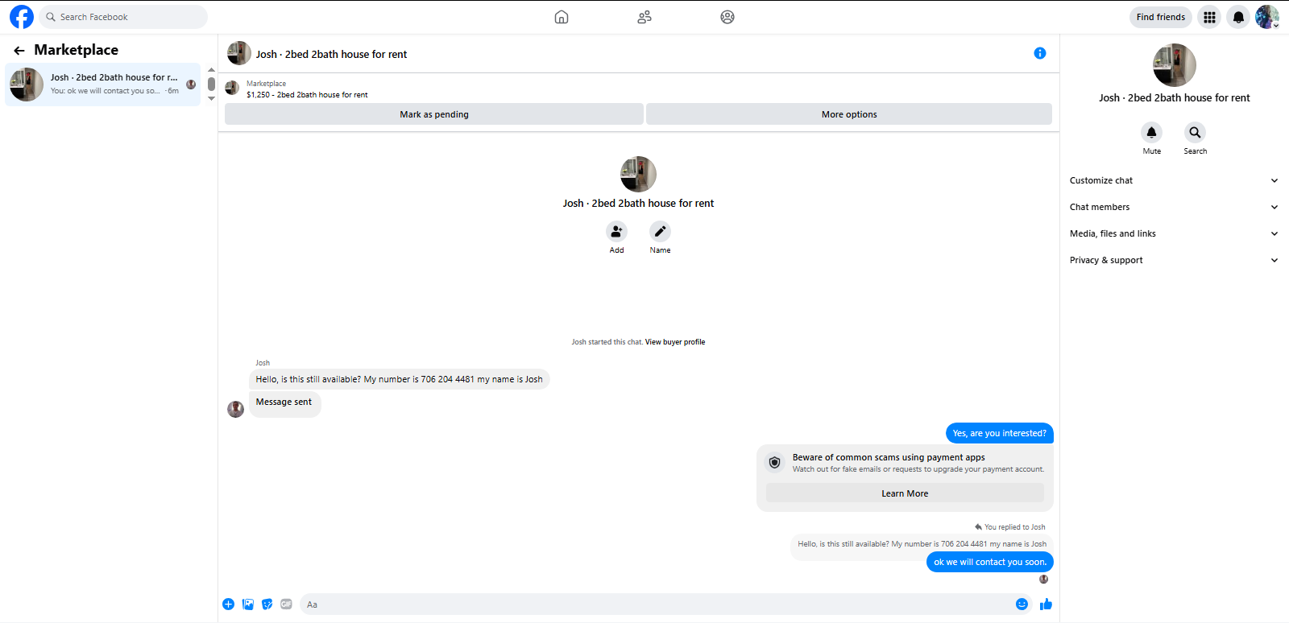Viewport: 1289px width, 623px height.
Task: Open the notifications bell in top bar
Action: pyautogui.click(x=1238, y=17)
